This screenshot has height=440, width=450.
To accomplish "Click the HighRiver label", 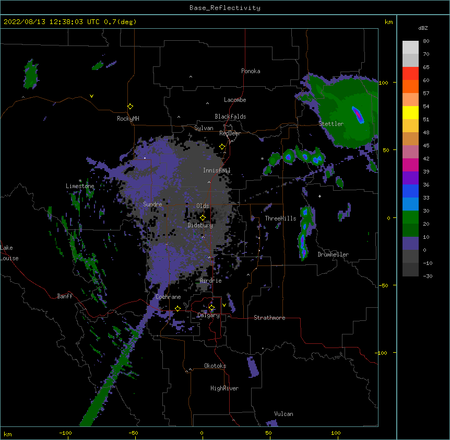I will pos(224,388).
